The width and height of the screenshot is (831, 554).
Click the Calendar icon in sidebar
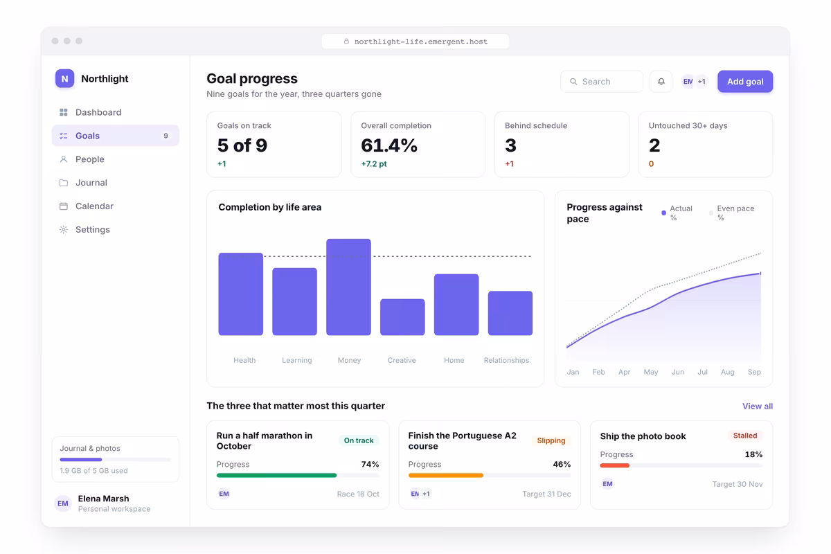coord(64,206)
